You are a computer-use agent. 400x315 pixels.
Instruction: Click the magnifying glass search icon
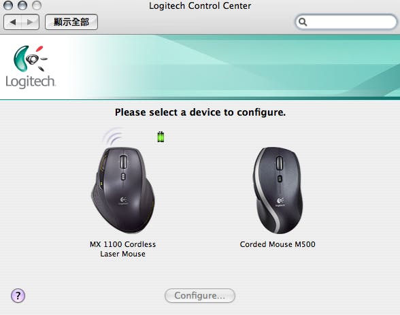(303, 22)
